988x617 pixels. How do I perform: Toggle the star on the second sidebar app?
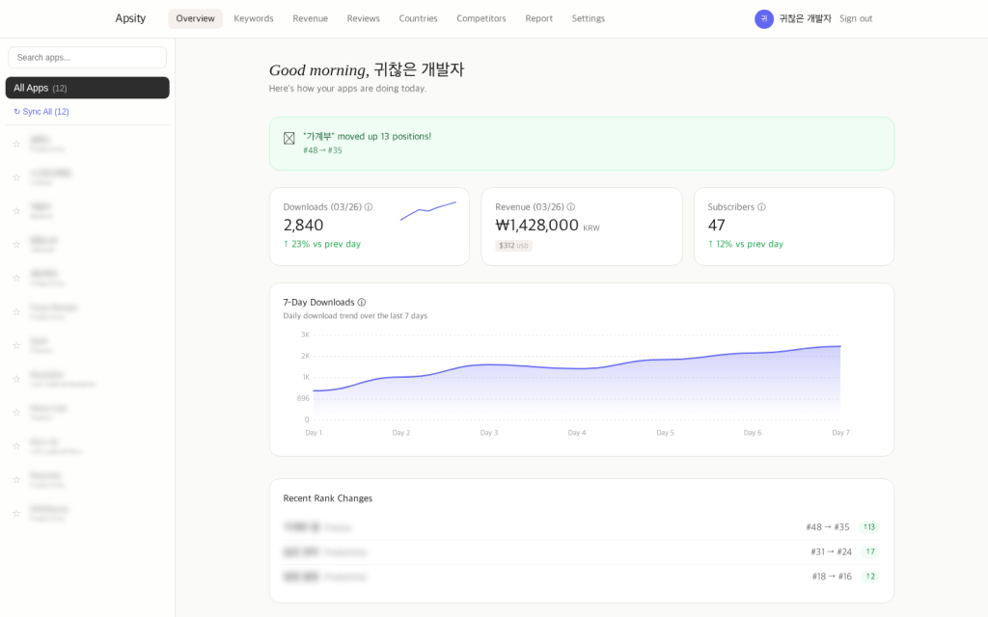(x=16, y=177)
